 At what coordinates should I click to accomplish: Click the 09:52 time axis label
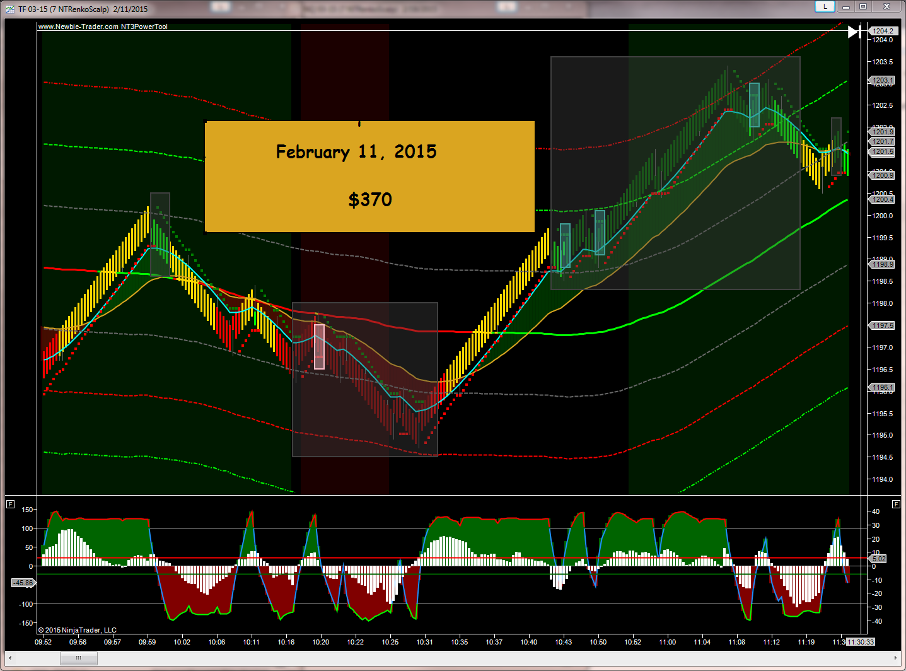(x=43, y=642)
